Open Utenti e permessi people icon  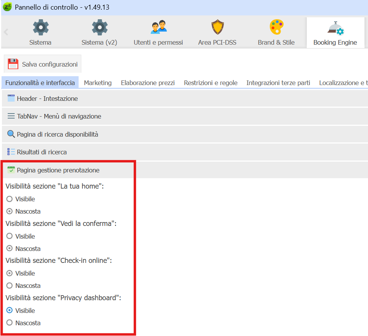[158, 28]
